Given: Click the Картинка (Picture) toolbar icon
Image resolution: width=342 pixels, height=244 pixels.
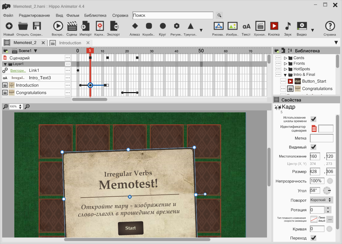Looking at the screenshot, I should [x=100, y=26].
